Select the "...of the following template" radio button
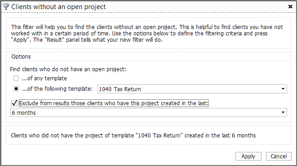Image resolution: width=297 pixels, height=166 pixels. [x=16, y=88]
